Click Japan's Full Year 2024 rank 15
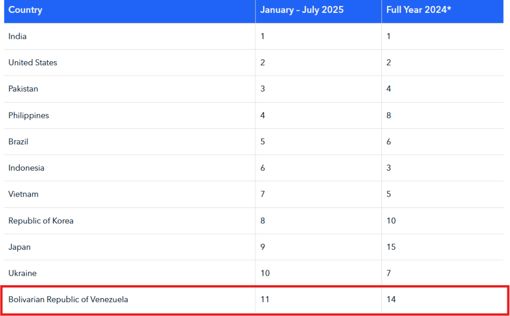The image size is (510, 316). (391, 247)
